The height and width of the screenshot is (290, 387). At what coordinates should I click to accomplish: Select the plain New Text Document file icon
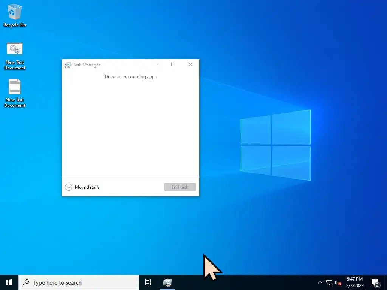pos(15,93)
